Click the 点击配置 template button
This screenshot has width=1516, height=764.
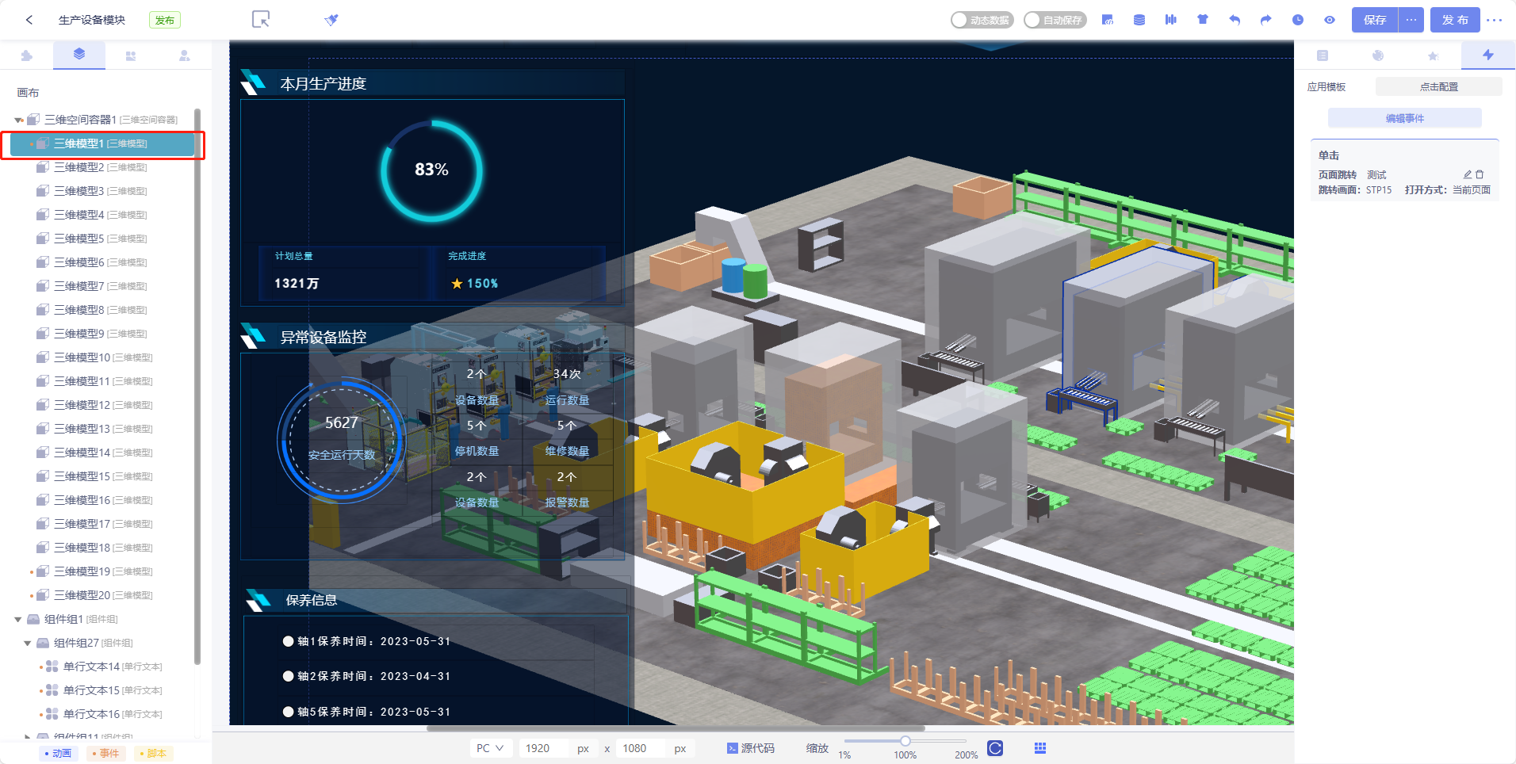click(x=1439, y=86)
